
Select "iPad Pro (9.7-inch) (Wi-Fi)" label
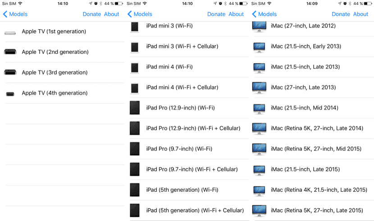pyautogui.click(x=179, y=149)
